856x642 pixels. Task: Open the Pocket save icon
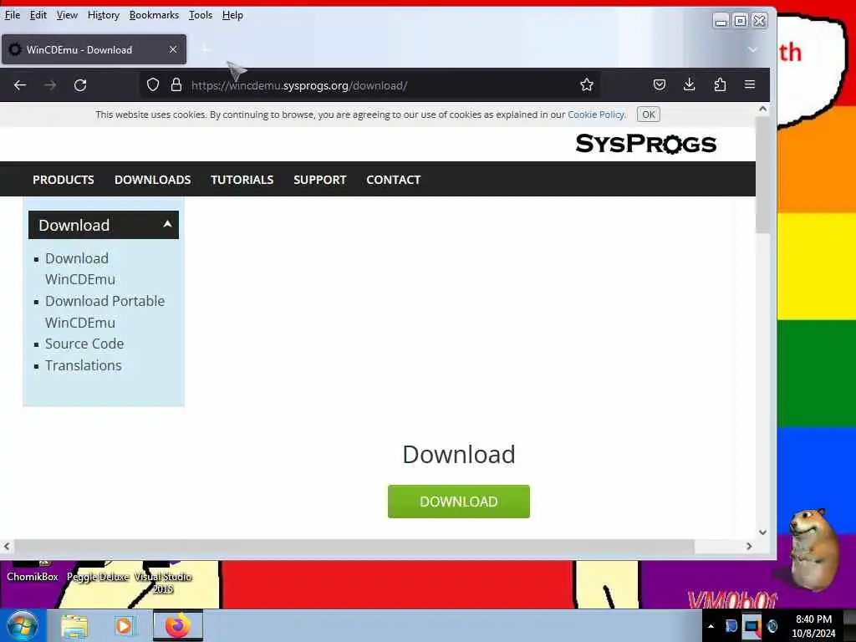point(660,84)
